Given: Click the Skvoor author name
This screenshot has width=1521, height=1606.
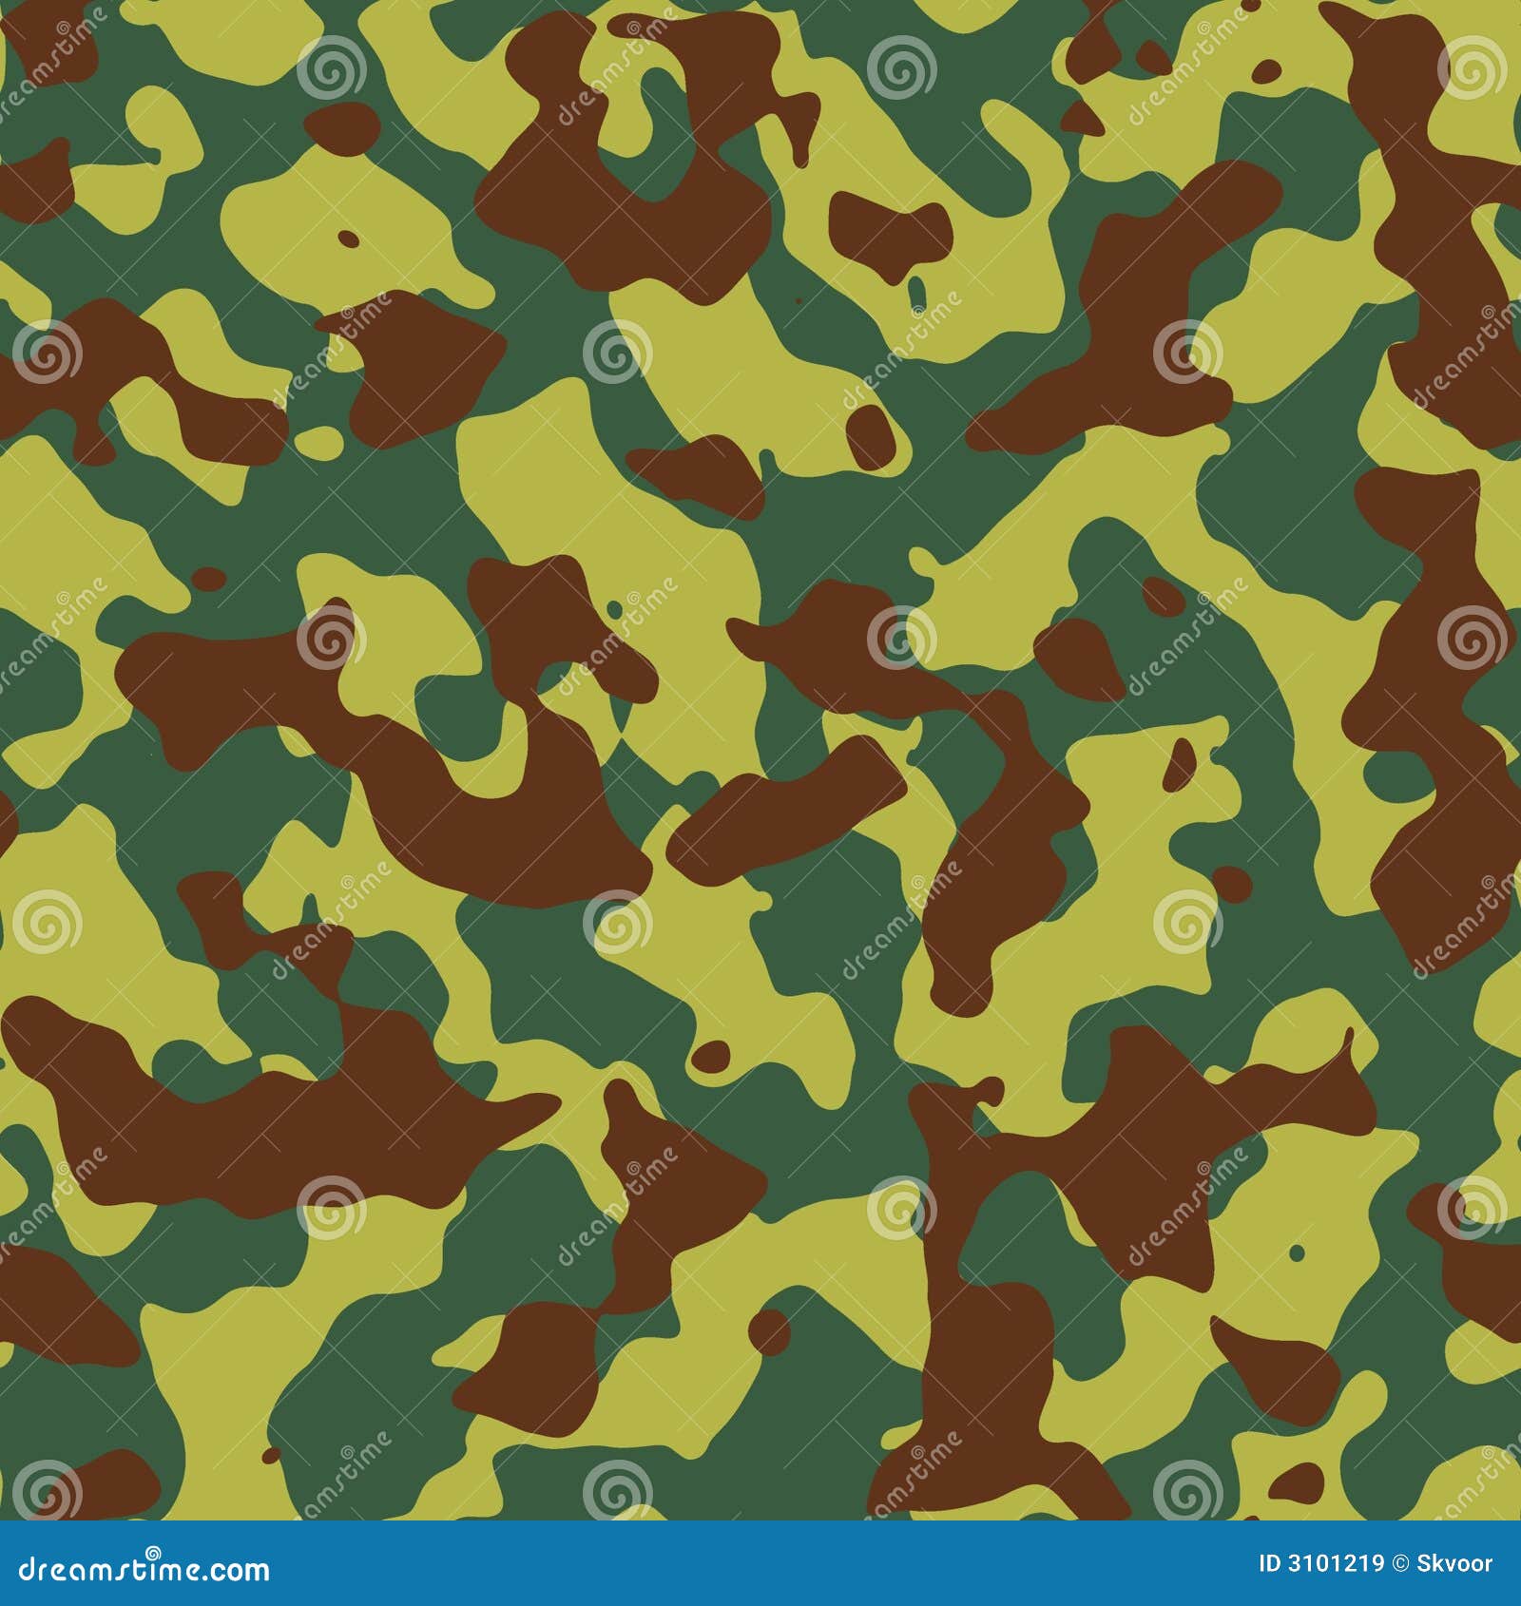Looking at the screenshot, I should click(1454, 1565).
